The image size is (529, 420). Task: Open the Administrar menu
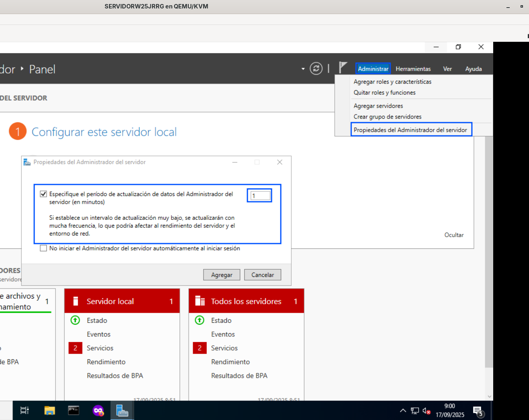(373, 69)
